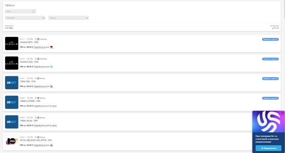The width and height of the screenshot is (285, 153).
Task: Open the Страны dropdown
Action: 68,18
